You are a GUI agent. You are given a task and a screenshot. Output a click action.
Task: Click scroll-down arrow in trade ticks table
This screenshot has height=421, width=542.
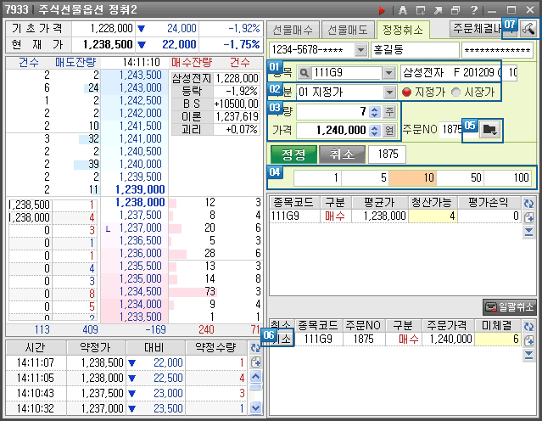[x=255, y=407]
